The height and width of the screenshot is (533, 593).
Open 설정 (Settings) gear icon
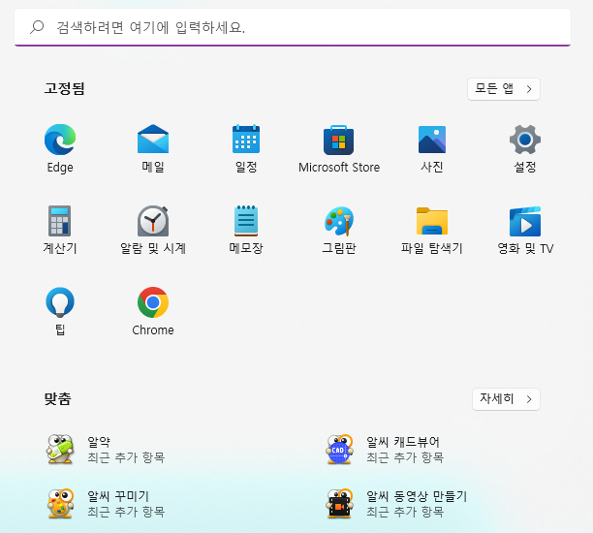(x=525, y=140)
